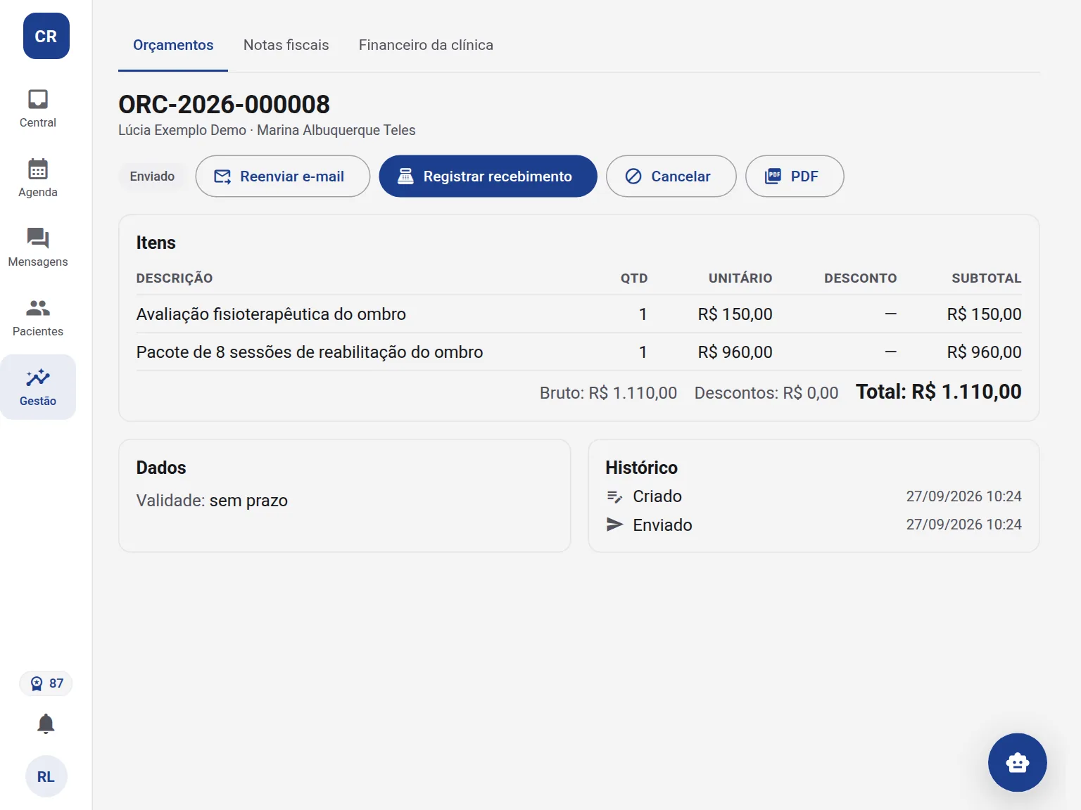Click the Itens section title

click(156, 243)
